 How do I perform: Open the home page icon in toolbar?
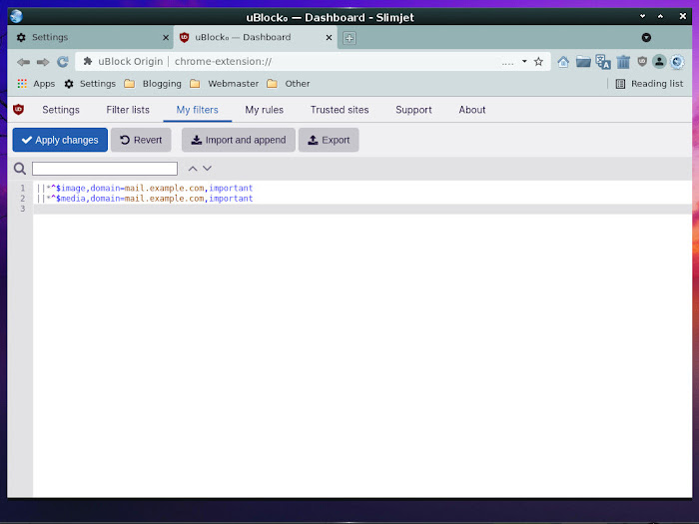(x=563, y=62)
